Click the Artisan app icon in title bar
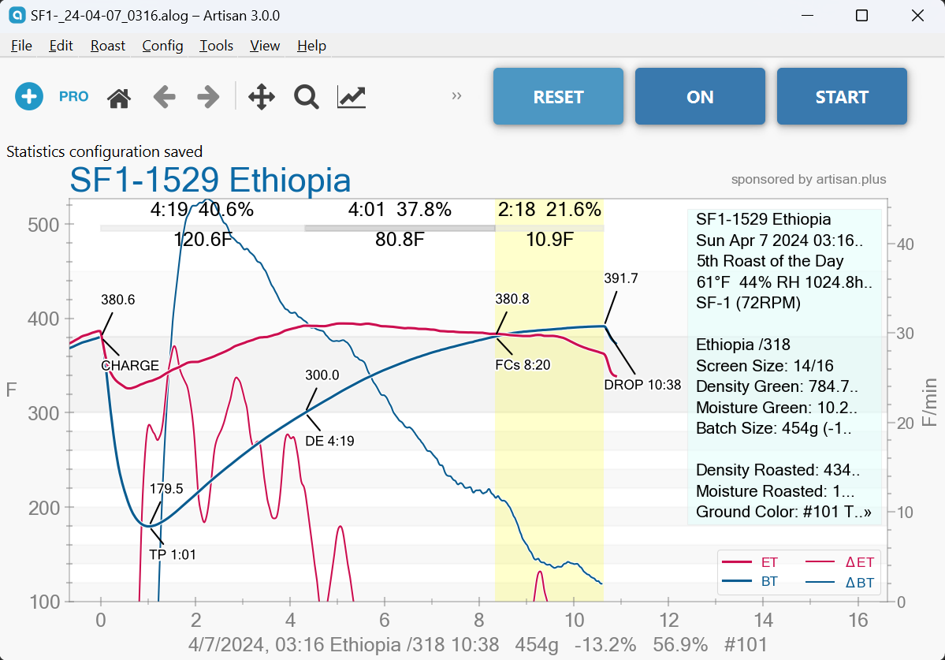 pyautogui.click(x=17, y=15)
